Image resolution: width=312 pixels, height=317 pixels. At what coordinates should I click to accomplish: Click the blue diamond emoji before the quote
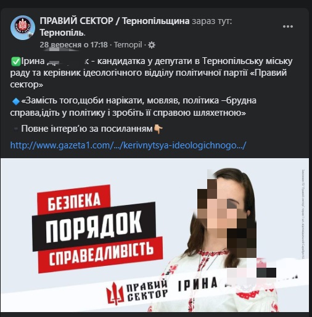(x=15, y=102)
